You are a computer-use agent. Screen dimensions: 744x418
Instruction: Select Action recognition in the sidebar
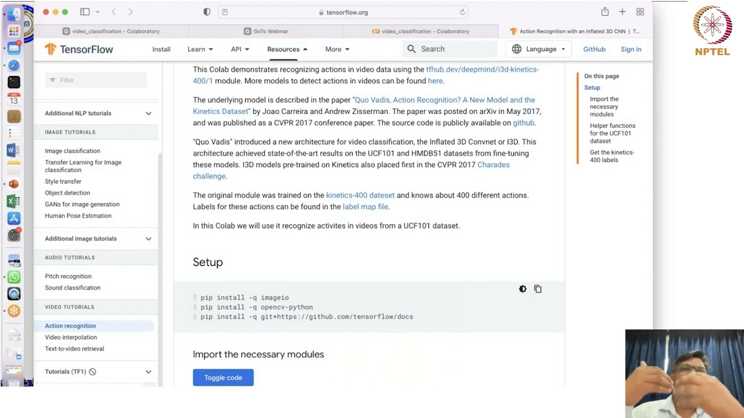70,326
